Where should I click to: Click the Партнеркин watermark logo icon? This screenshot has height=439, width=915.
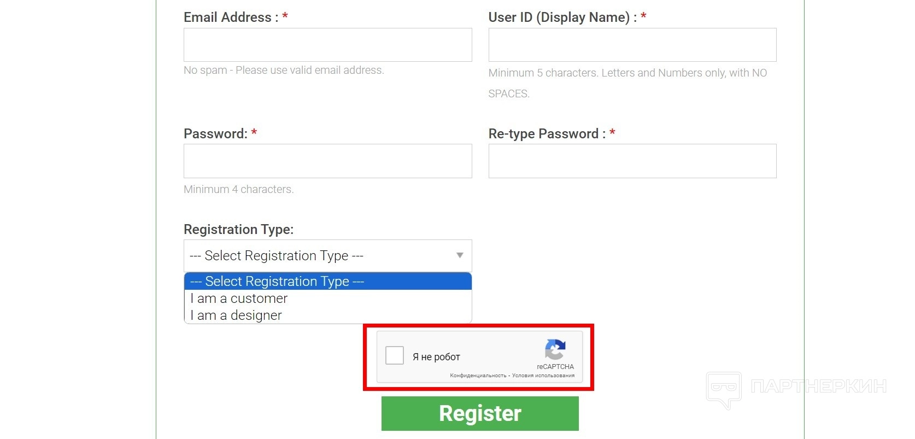point(724,389)
